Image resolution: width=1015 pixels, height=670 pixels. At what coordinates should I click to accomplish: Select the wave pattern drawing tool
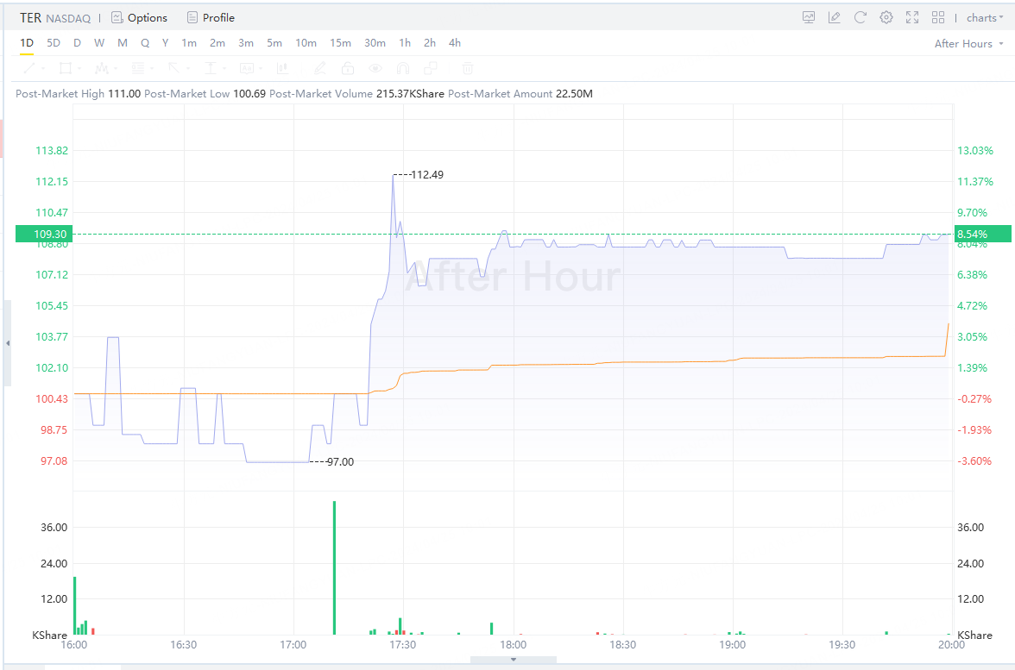[102, 68]
